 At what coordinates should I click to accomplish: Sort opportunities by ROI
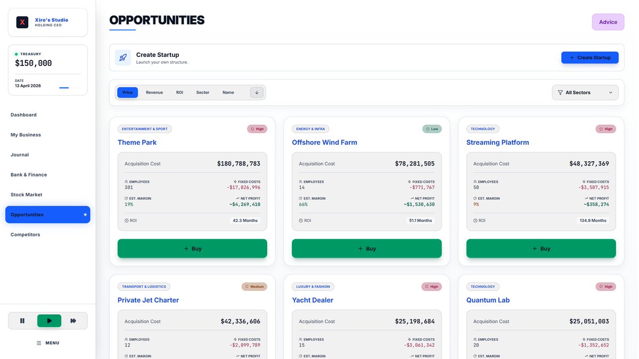pyautogui.click(x=179, y=93)
